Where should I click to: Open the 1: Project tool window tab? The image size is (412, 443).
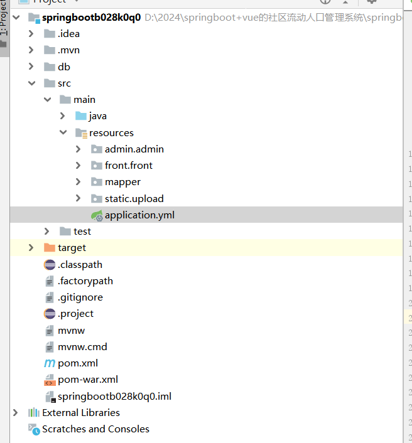(x=4, y=25)
